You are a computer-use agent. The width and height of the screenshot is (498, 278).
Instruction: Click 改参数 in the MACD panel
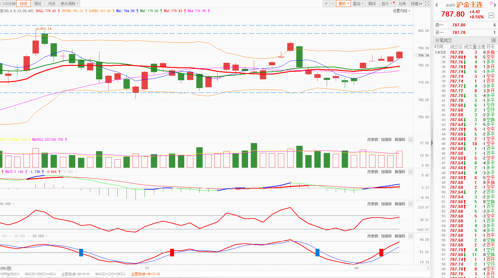tap(373, 172)
